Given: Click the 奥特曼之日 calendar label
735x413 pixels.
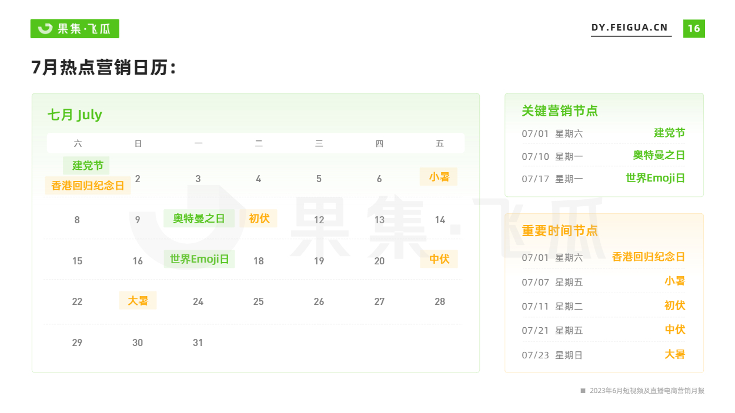Looking at the screenshot, I should click(199, 219).
